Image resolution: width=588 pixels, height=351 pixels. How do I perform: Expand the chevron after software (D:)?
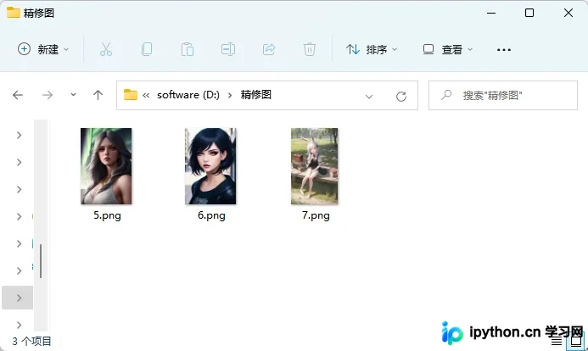pyautogui.click(x=230, y=95)
